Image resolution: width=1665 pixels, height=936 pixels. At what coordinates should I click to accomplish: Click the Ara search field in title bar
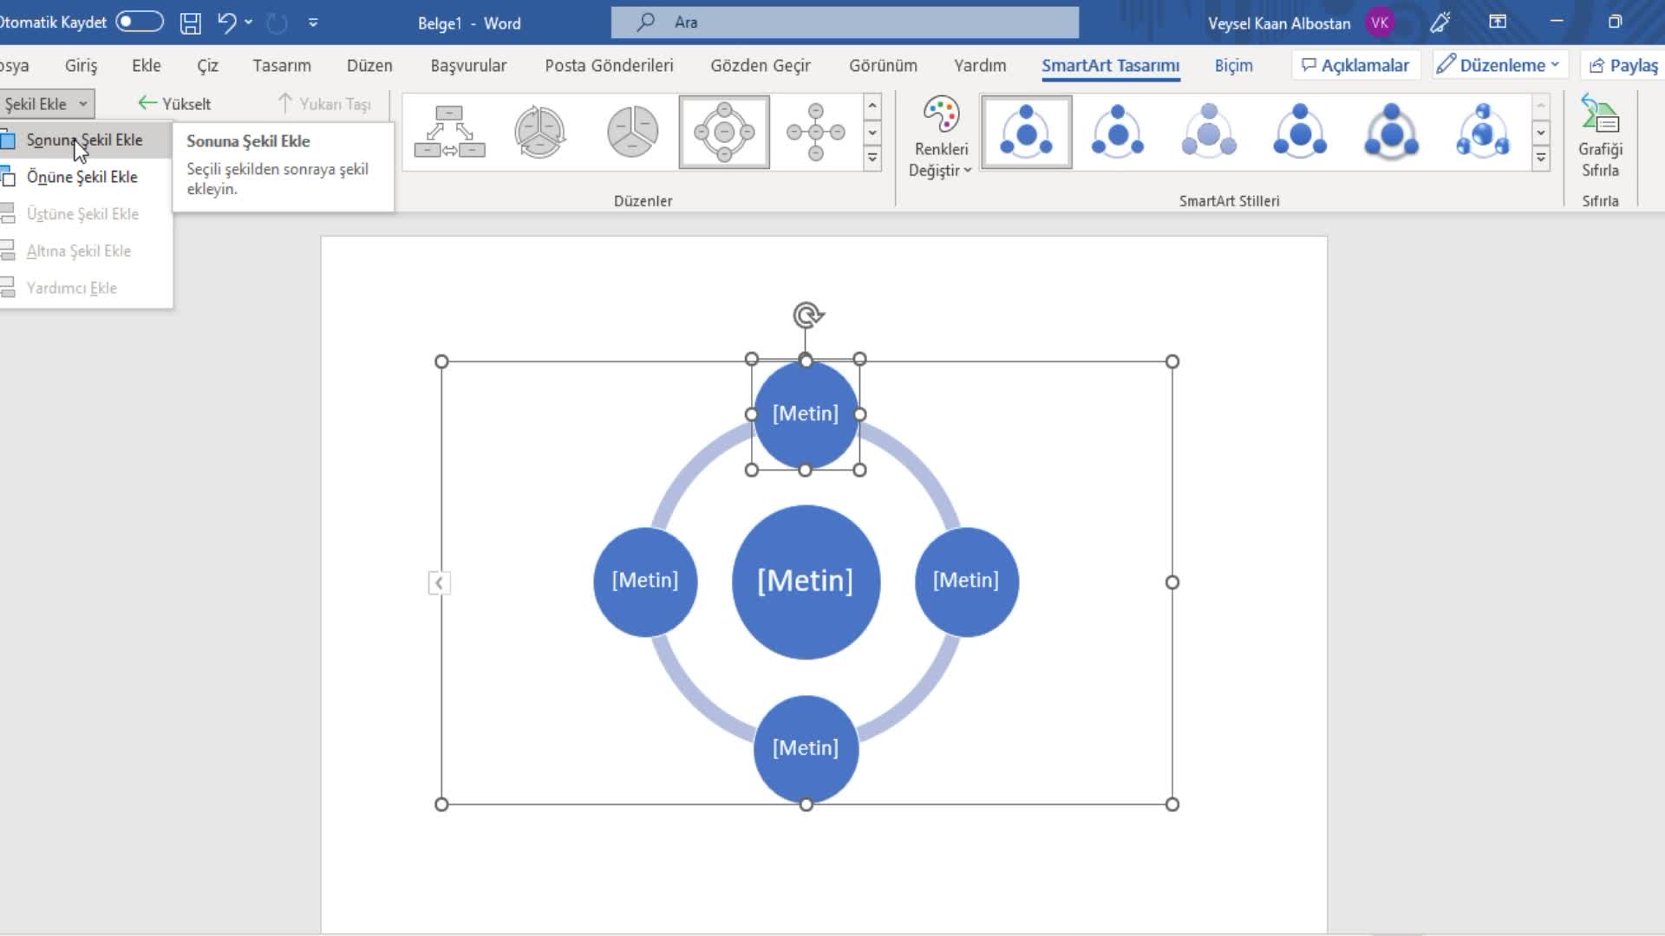tap(845, 23)
